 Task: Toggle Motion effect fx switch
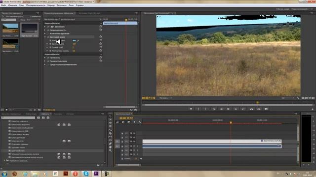pos(48,27)
